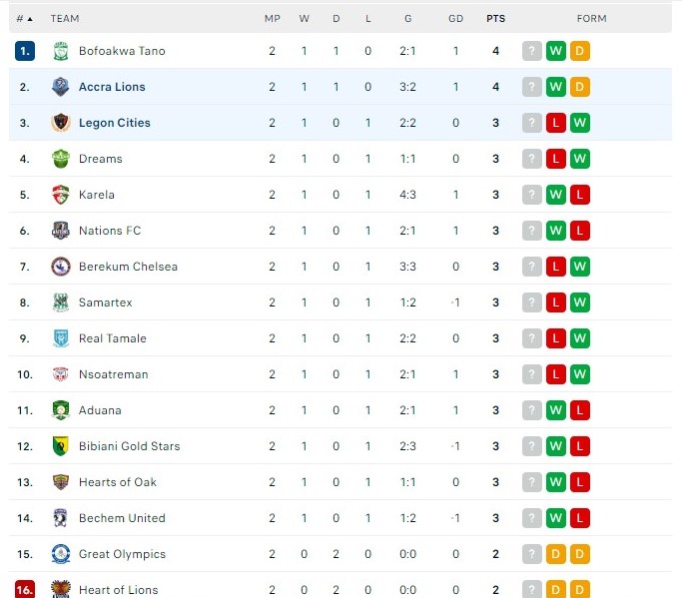The height and width of the screenshot is (598, 682).
Task: Open the Nations FC team link
Action: pos(110,231)
